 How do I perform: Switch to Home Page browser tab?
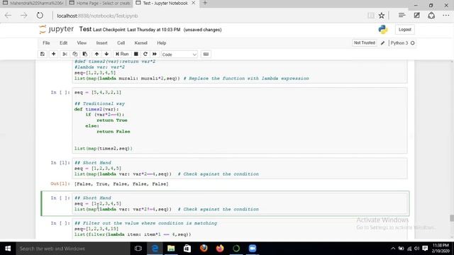[x=99, y=3]
